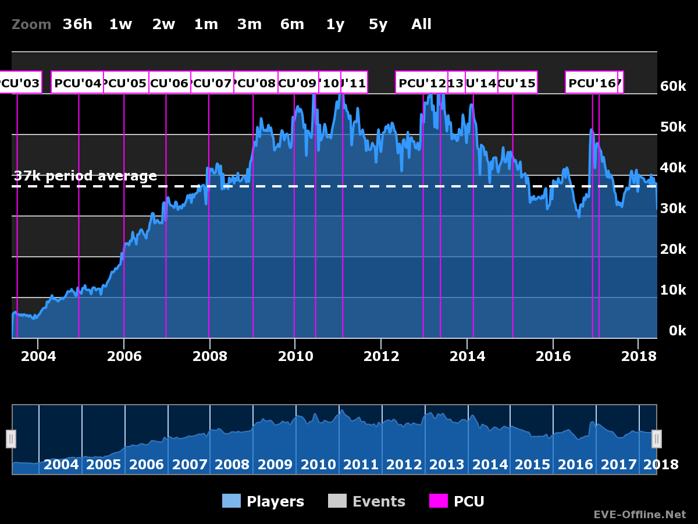The width and height of the screenshot is (698, 524).
Task: Toggle the PCU series in legend
Action: click(x=457, y=501)
